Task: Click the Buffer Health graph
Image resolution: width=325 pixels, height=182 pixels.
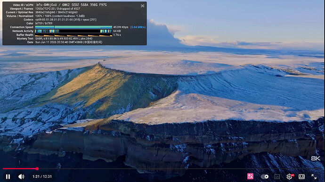Action: click(x=73, y=35)
